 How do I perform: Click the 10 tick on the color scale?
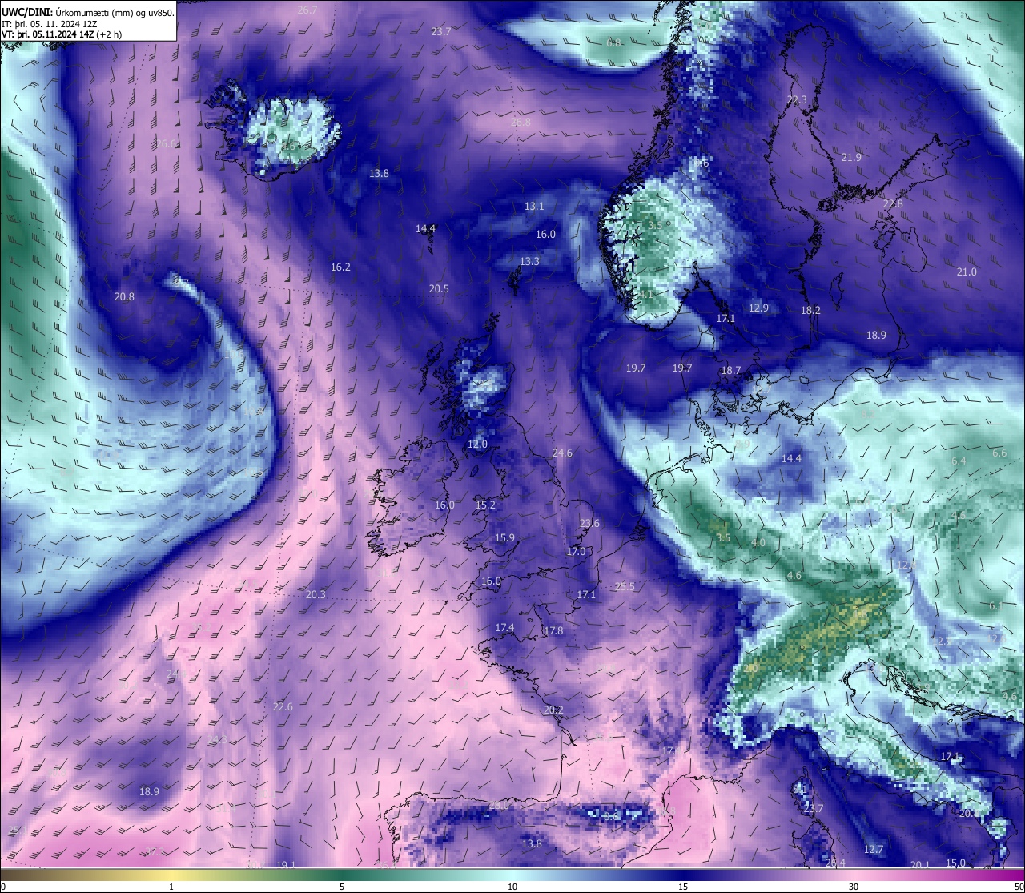512,887
